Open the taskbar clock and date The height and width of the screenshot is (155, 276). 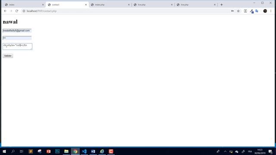[260, 152]
